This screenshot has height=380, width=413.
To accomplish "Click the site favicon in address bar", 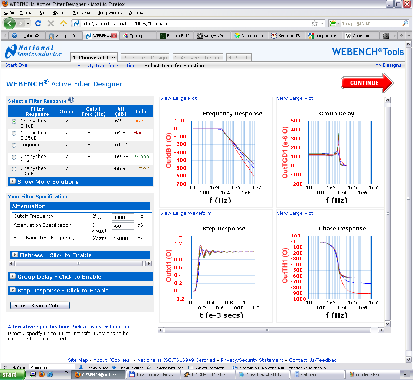I will [x=76, y=23].
